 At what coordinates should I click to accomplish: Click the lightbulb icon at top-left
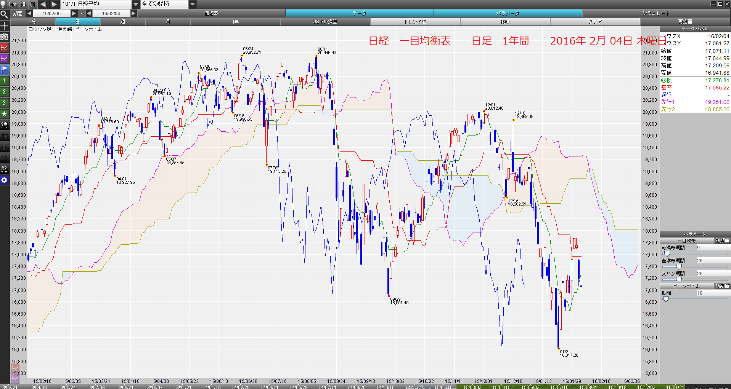(x=3, y=4)
